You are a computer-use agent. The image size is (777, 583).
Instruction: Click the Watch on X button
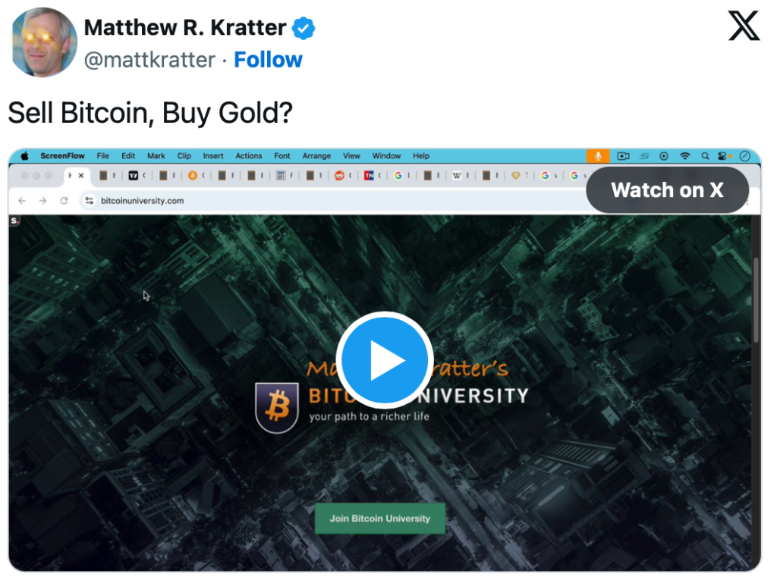667,190
